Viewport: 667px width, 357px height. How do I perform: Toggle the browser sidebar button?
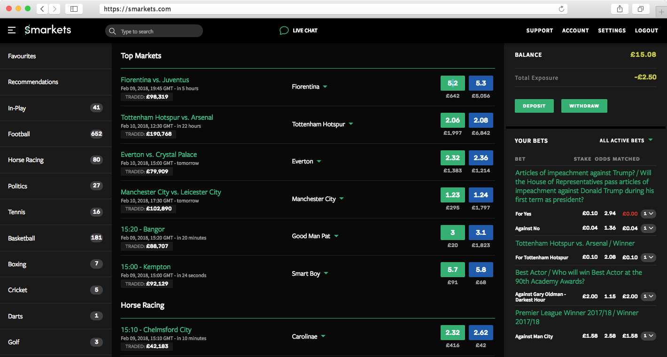74,9
